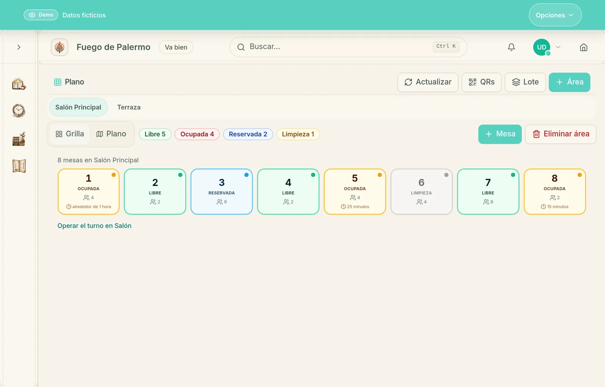This screenshot has height=387, width=605.
Task: Click the Actualizar refresh button
Action: (428, 82)
